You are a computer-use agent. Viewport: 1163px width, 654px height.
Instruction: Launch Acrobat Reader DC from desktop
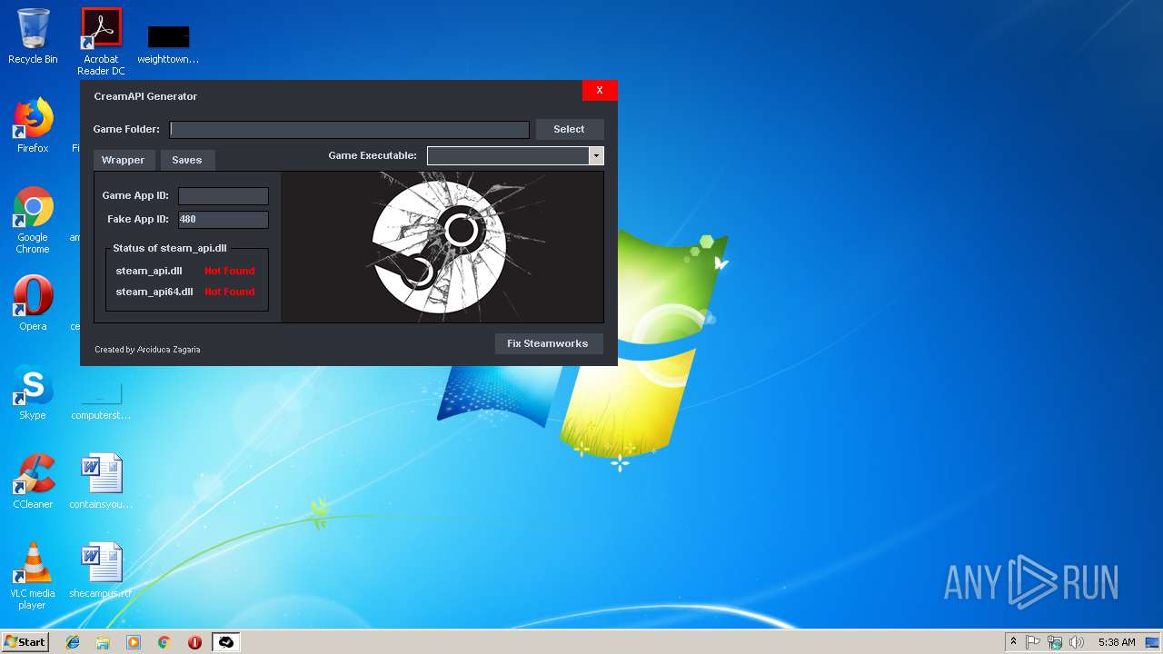click(101, 42)
